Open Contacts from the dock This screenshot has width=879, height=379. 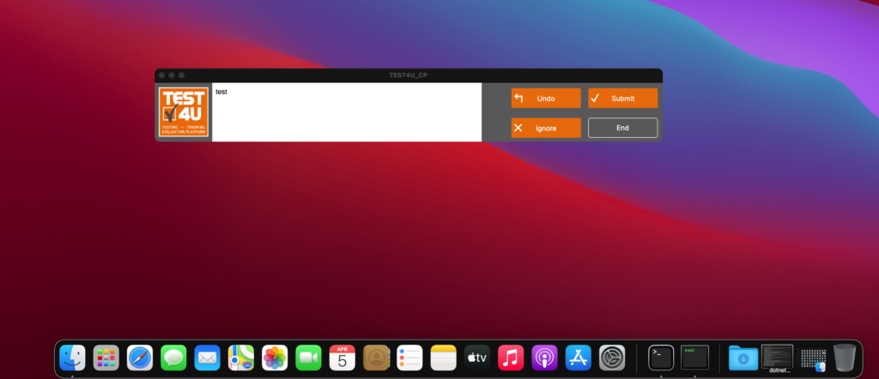[x=376, y=358]
